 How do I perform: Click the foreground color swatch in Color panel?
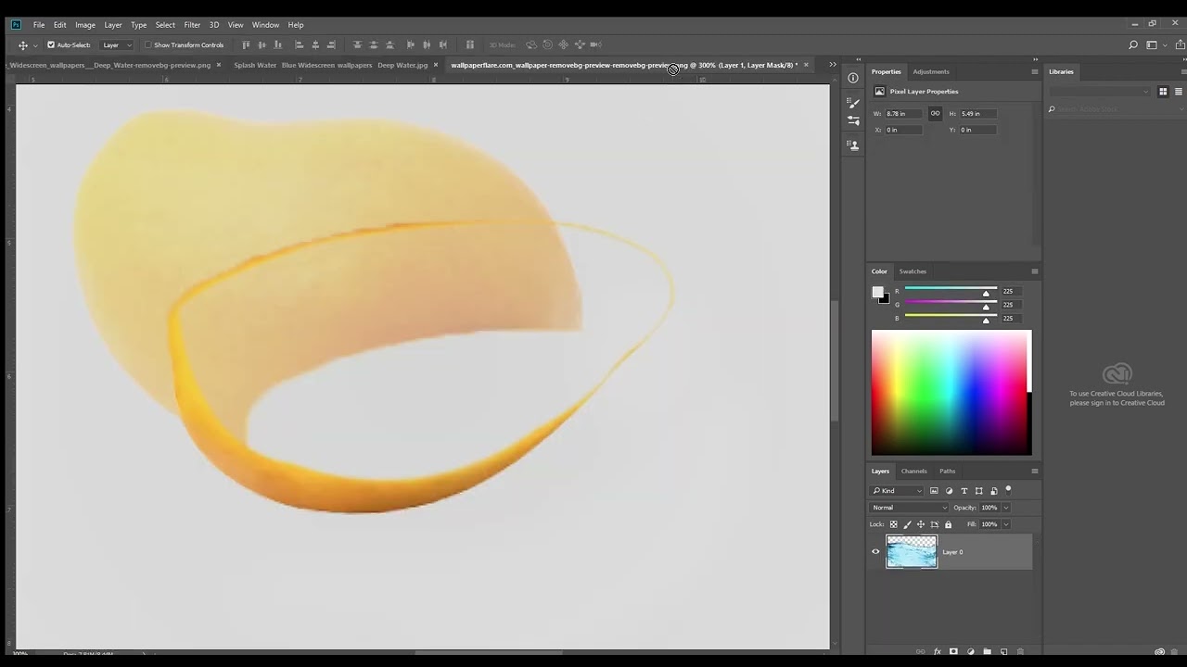click(x=877, y=292)
